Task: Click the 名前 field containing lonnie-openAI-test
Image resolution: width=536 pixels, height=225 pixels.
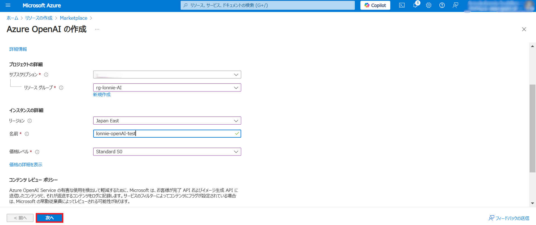Action: coord(167,133)
